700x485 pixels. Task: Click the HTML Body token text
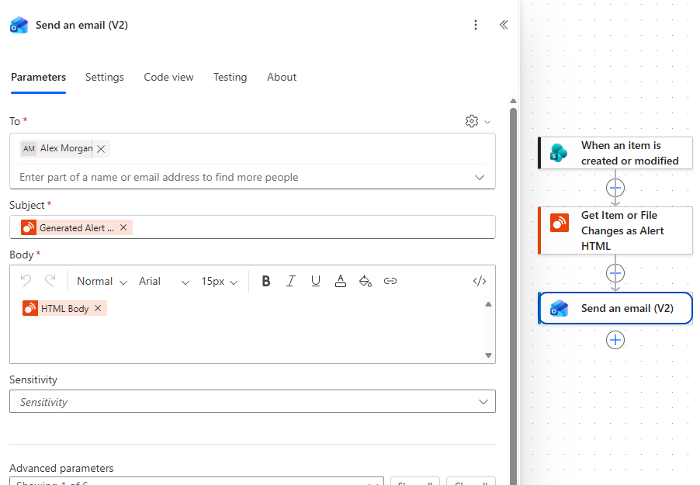point(64,309)
